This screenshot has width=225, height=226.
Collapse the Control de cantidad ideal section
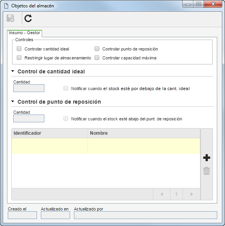[13, 71]
